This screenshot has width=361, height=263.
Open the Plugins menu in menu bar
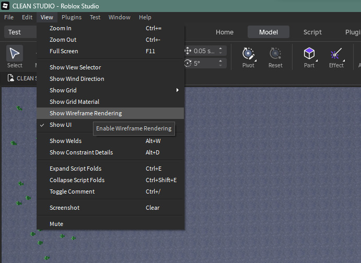pyautogui.click(x=72, y=17)
